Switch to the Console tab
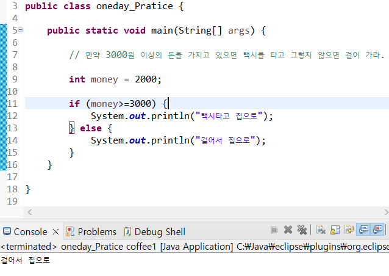Viewport: 389px width, 276px height. 30,232
